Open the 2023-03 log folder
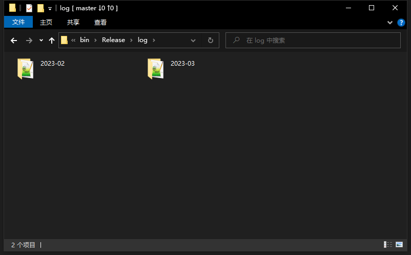The image size is (411, 255). point(156,69)
